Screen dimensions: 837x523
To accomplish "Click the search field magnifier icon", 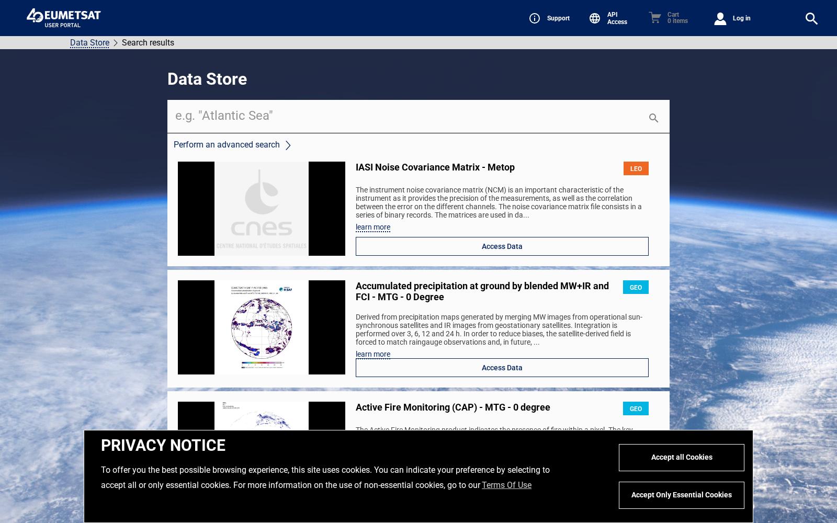I will pyautogui.click(x=653, y=118).
